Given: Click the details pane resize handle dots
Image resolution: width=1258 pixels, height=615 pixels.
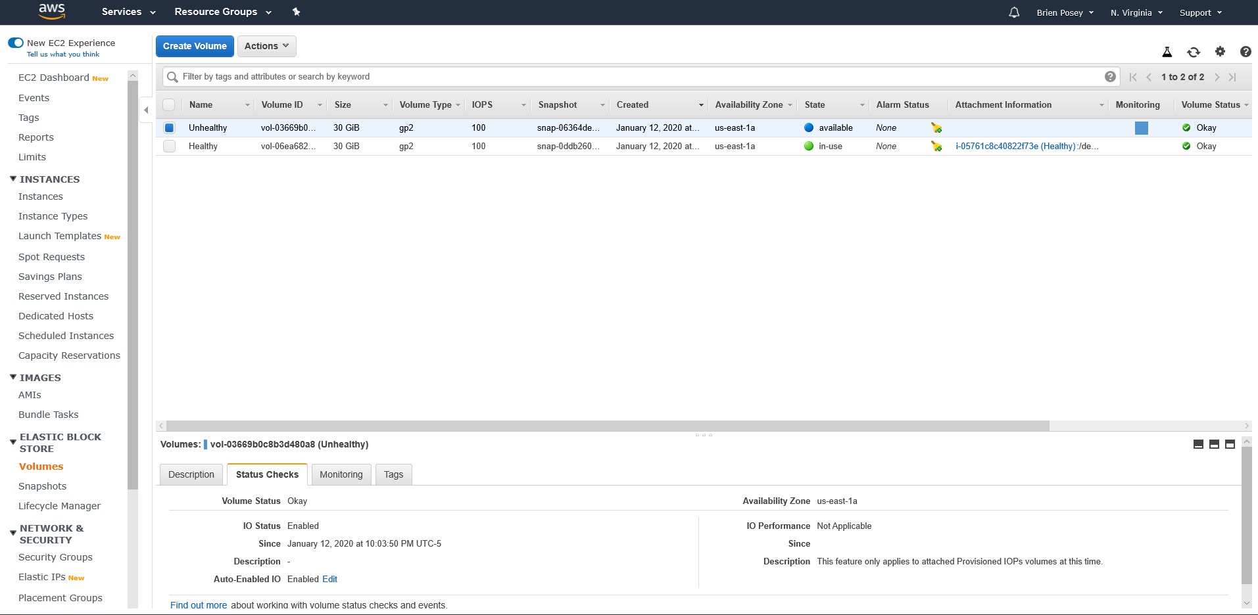Looking at the screenshot, I should coord(704,434).
